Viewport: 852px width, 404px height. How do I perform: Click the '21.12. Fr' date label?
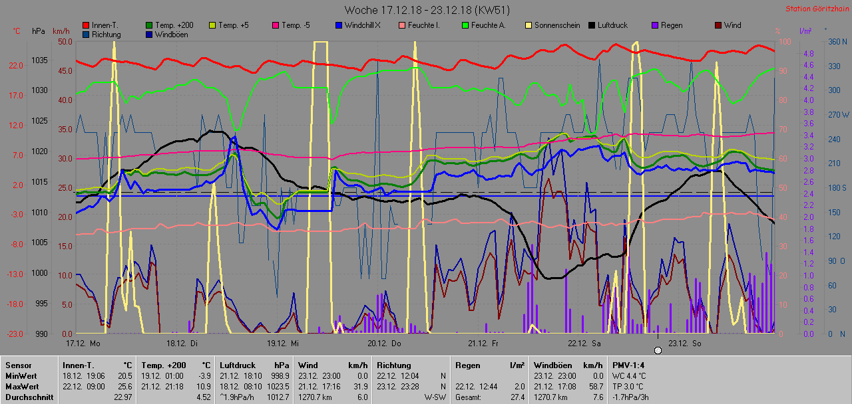click(484, 344)
